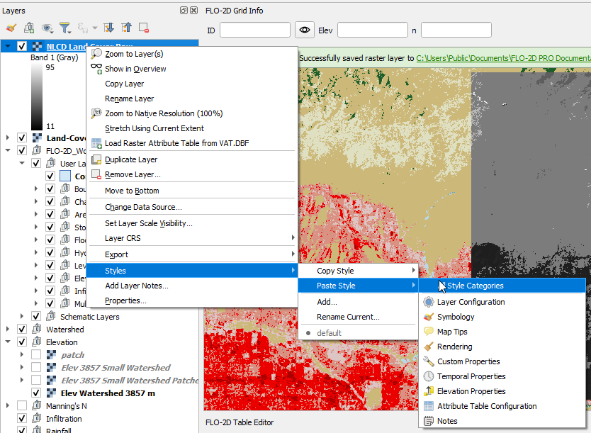The width and height of the screenshot is (591, 433).
Task: Click the eye button in Grid Info
Action: (x=305, y=30)
